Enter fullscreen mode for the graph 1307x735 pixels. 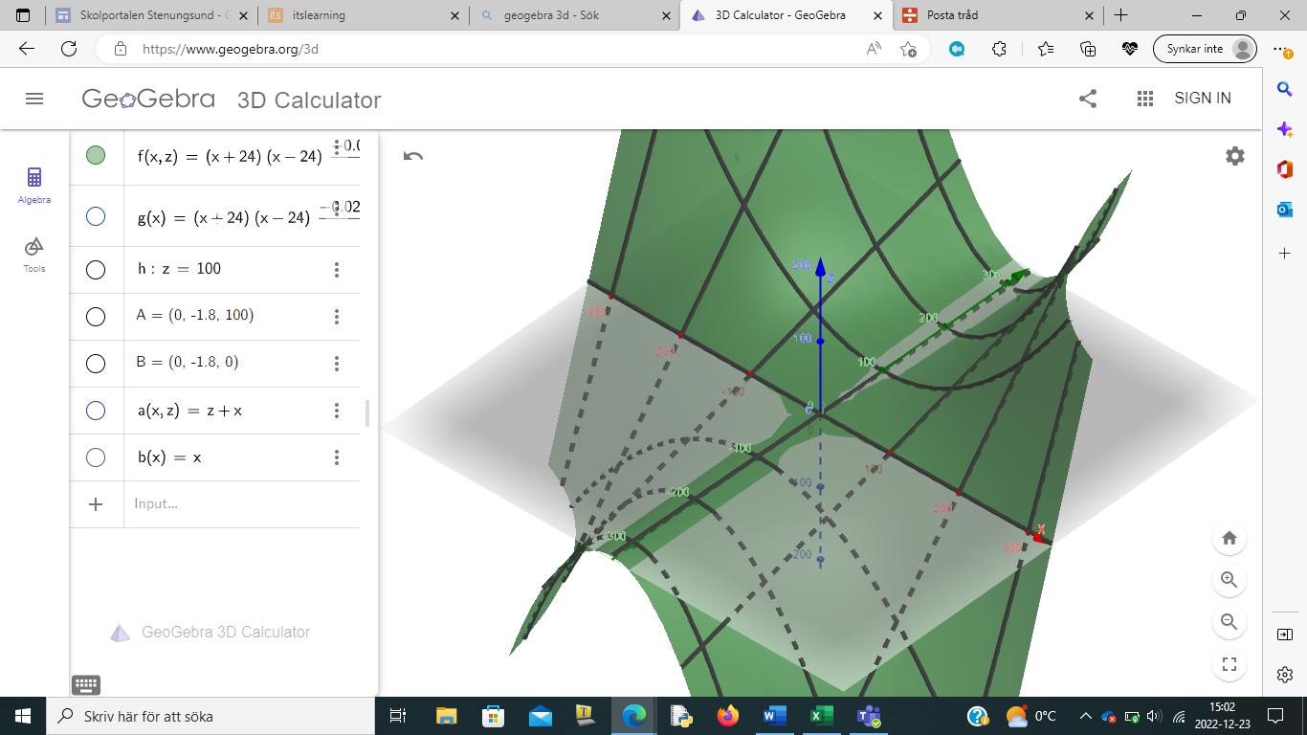[x=1229, y=664]
